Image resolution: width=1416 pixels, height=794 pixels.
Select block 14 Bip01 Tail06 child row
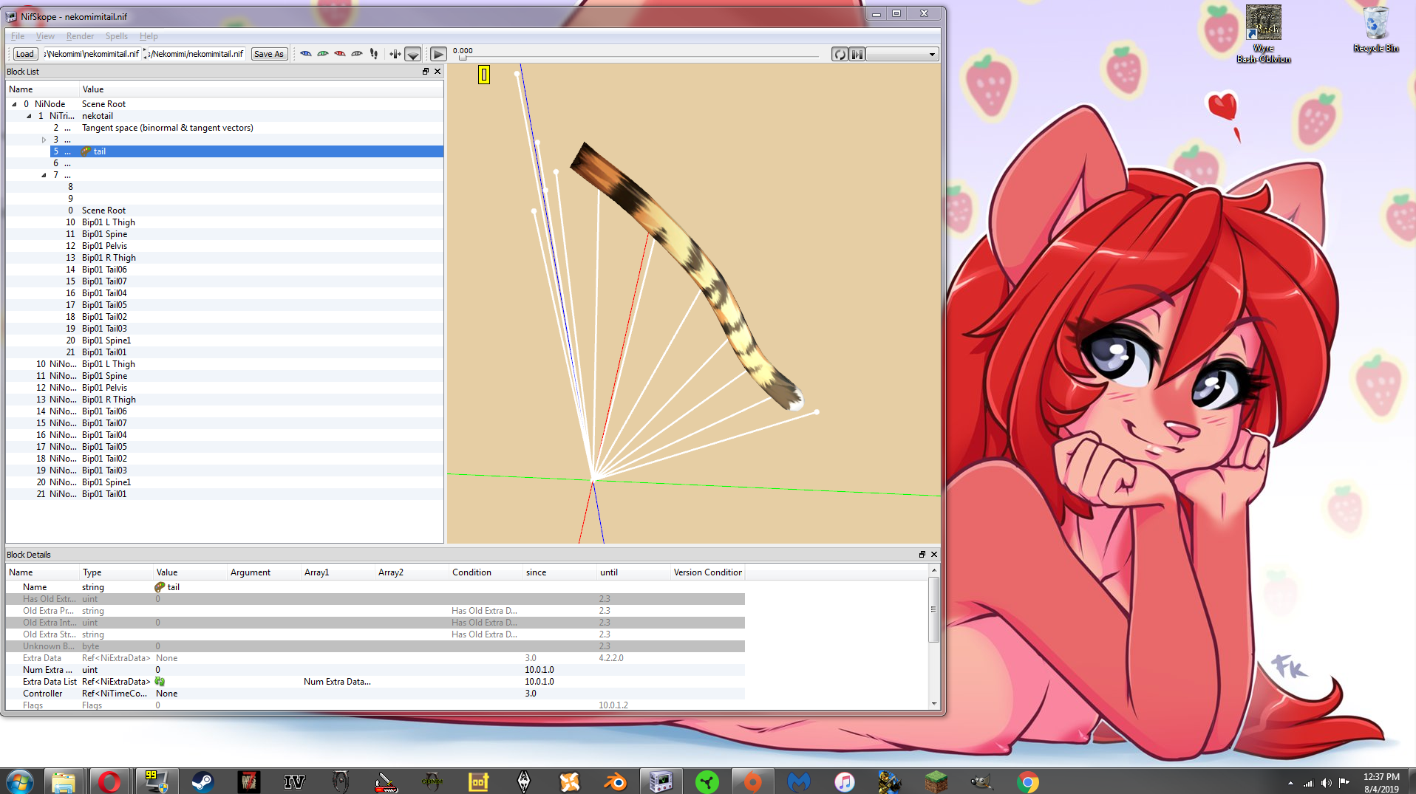pyautogui.click(x=225, y=270)
